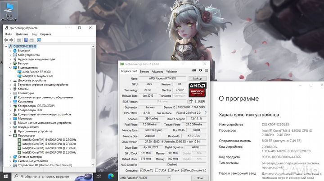Click the Клавиатуры category icon

tap(15, 93)
